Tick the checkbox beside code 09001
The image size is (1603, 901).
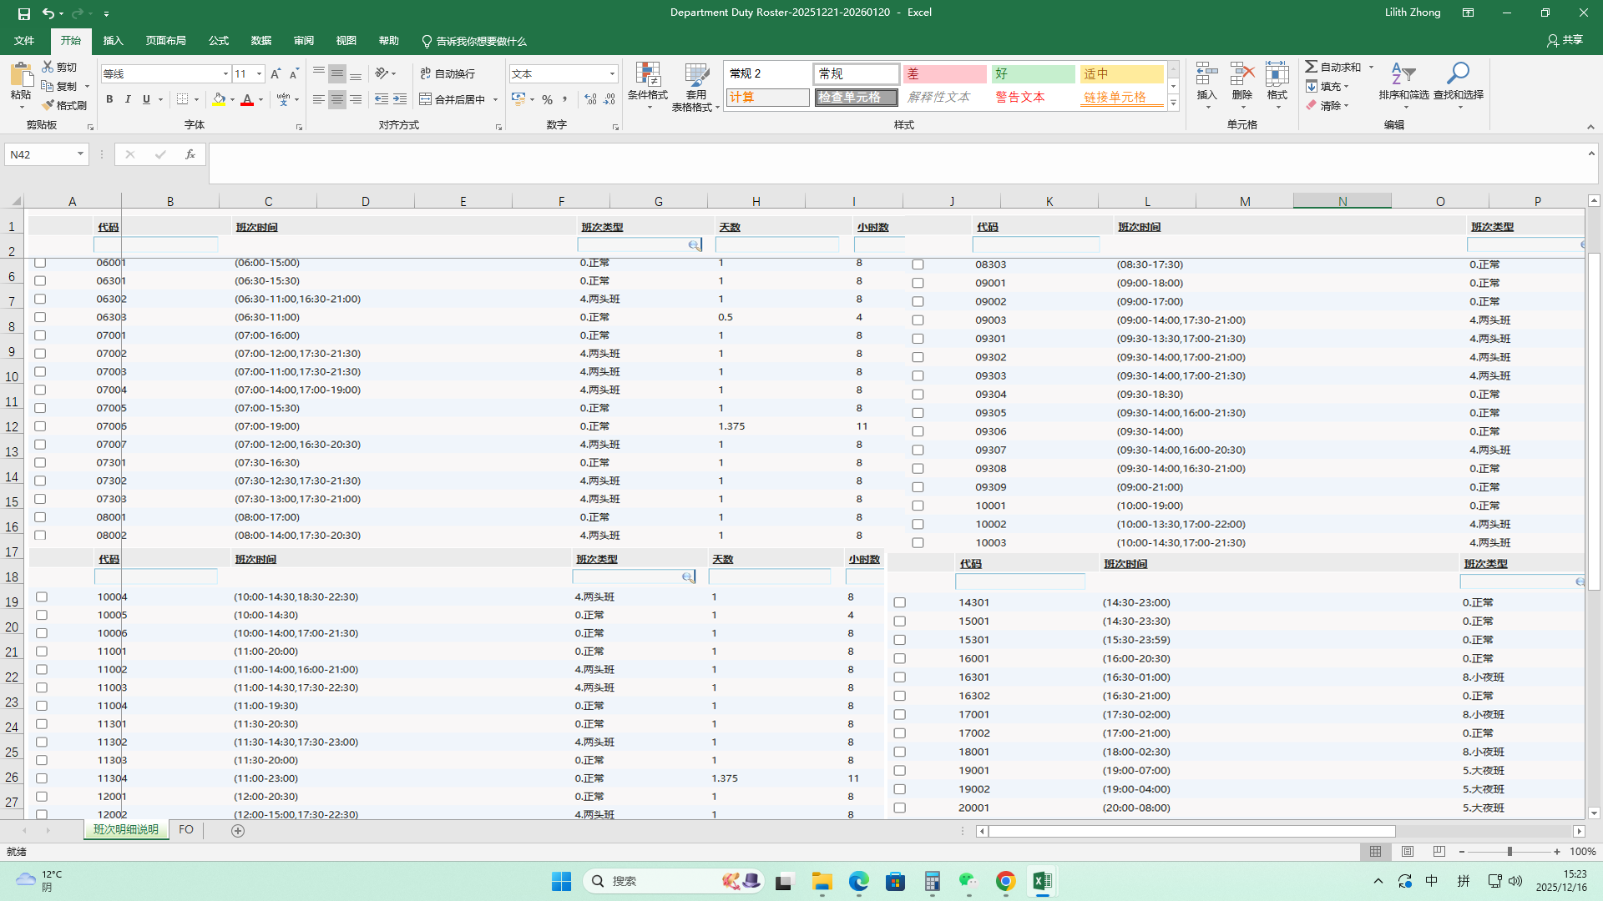pos(918,283)
